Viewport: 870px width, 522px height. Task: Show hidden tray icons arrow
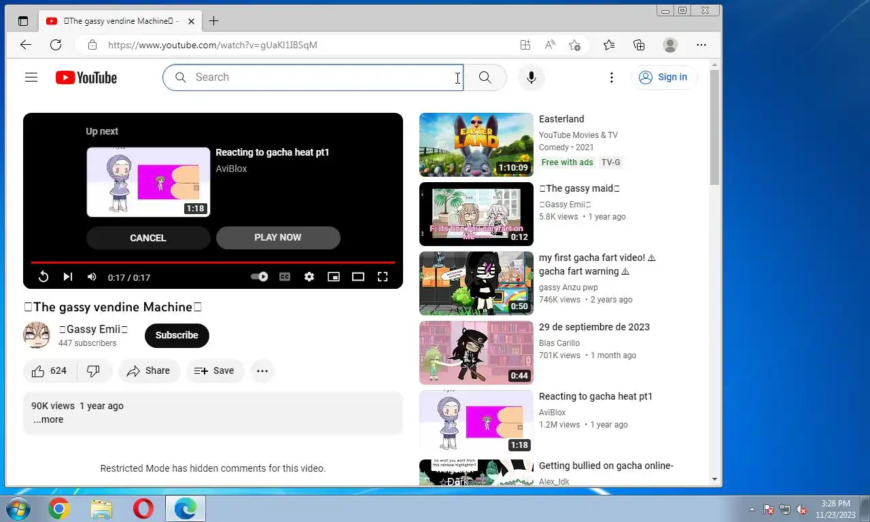click(x=752, y=509)
